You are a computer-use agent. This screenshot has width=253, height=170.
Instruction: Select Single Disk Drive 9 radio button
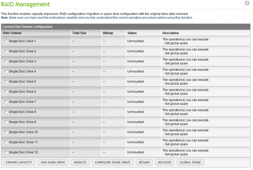(6, 122)
